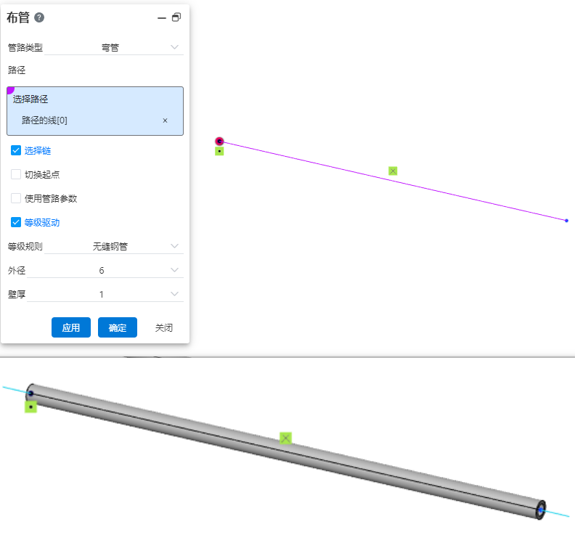Image resolution: width=575 pixels, height=535 pixels.
Task: Click the help icon beside the 布管 title
Action: [x=39, y=17]
